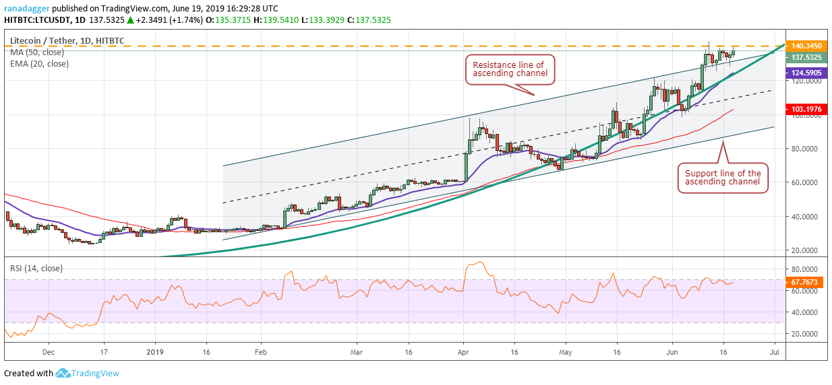
Task: Click the orange 140.3450 price label
Action: tap(806, 46)
